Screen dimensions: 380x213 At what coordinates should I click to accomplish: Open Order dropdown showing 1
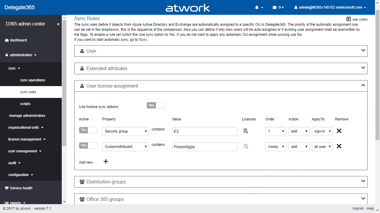(275, 131)
